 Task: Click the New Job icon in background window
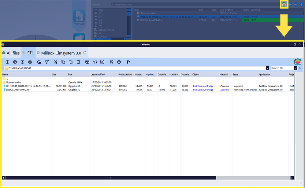click(x=79, y=18)
